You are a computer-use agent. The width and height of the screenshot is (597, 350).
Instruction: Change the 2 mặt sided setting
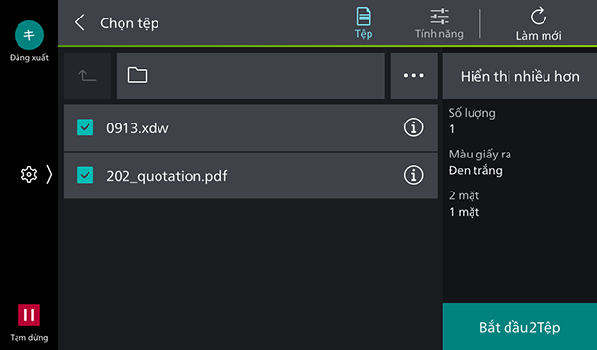465,204
